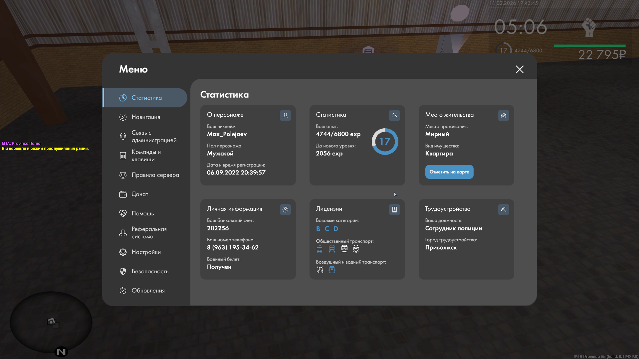Click the character profile icon in О персонаже card
Image resolution: width=639 pixels, height=359 pixels.
(x=285, y=115)
